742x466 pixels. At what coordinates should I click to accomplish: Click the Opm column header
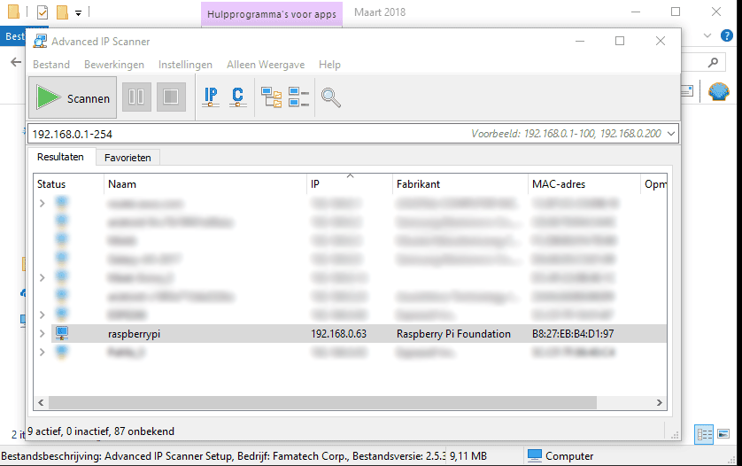pyautogui.click(x=654, y=184)
